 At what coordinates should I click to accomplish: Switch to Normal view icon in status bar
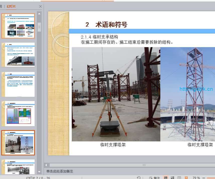pos(166,178)
